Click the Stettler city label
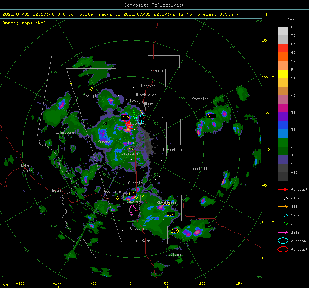Viewport: 309px width, 288px height. [x=200, y=99]
